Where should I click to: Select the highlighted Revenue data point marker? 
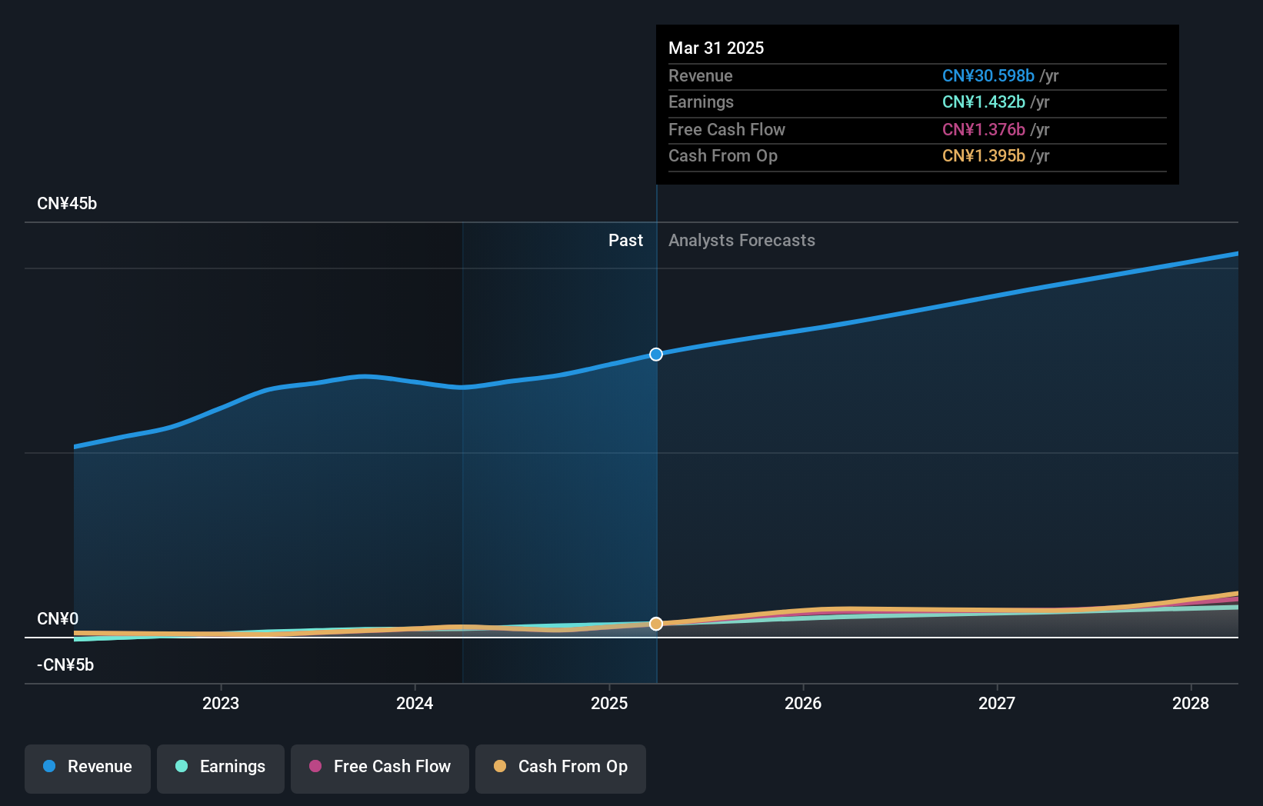(655, 355)
